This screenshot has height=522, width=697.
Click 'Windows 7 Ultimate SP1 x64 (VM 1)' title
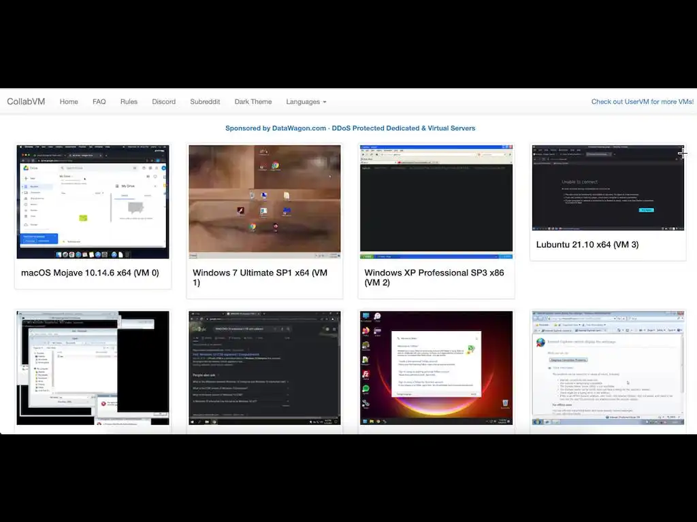point(260,277)
